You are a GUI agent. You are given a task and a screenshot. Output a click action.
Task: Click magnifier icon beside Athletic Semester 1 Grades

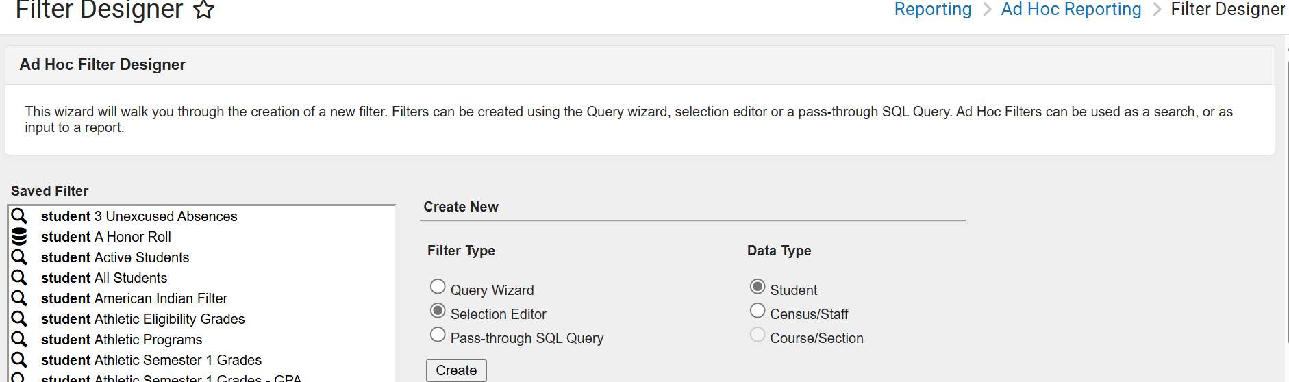[x=19, y=360]
